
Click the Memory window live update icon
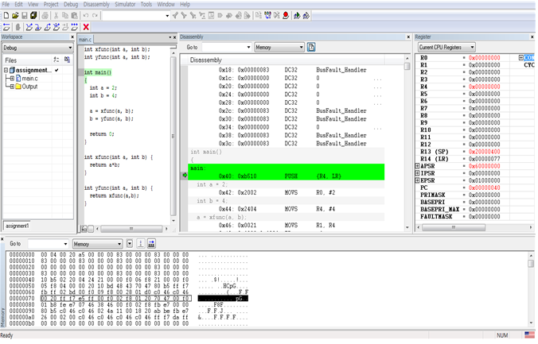point(141,244)
